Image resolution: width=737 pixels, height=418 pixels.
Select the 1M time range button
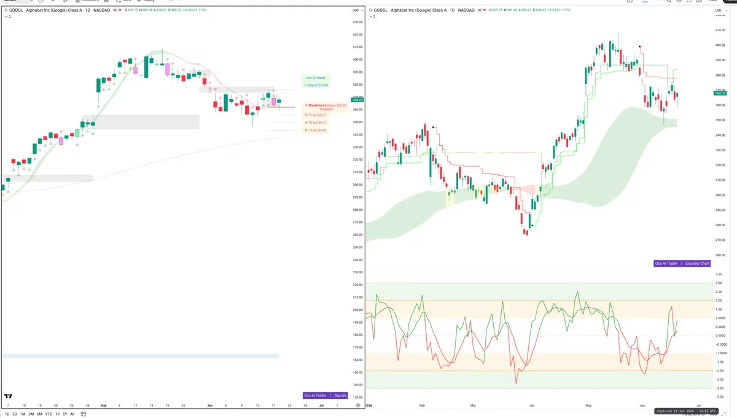(23, 414)
